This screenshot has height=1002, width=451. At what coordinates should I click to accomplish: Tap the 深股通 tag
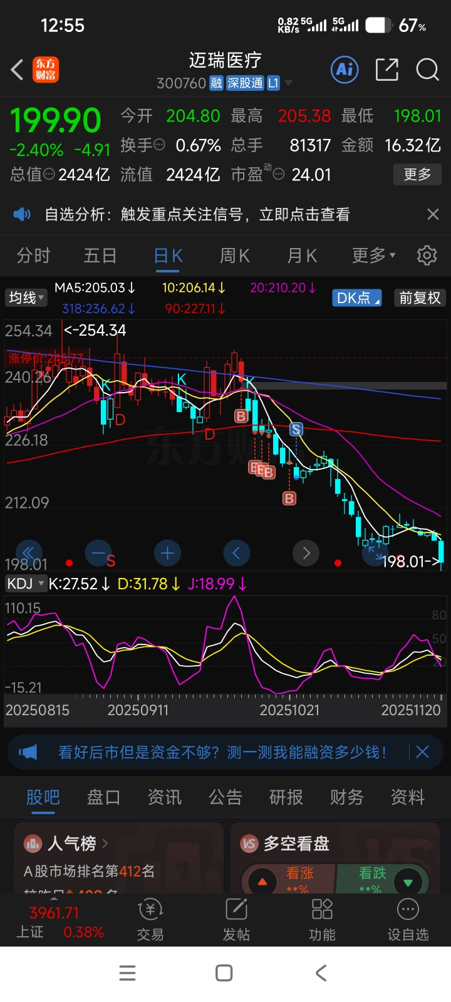coord(245,83)
